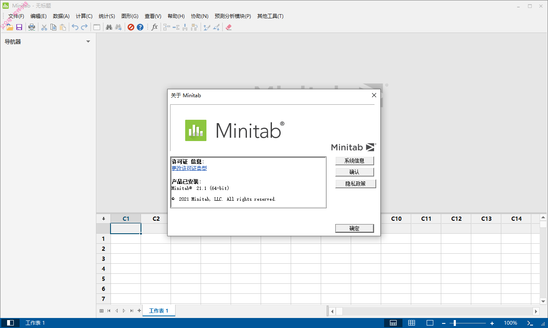Click the horizontal scrollbar right arrow
Image resolution: width=548 pixels, height=328 pixels.
pos(536,311)
